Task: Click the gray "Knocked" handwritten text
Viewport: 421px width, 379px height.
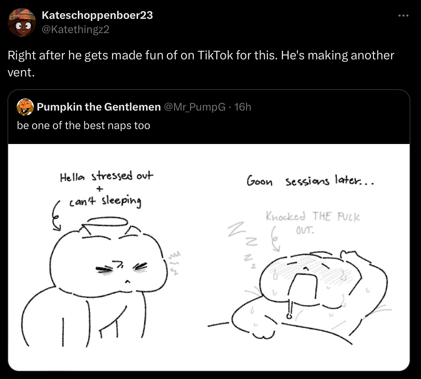Action: point(285,216)
